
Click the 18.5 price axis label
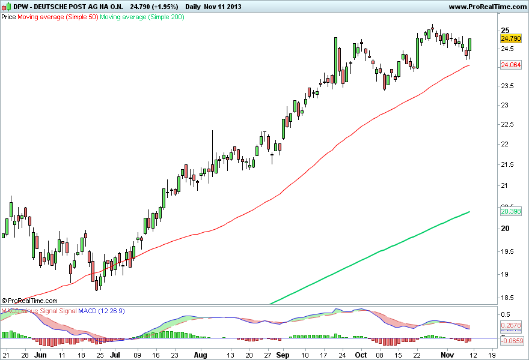coord(507,298)
